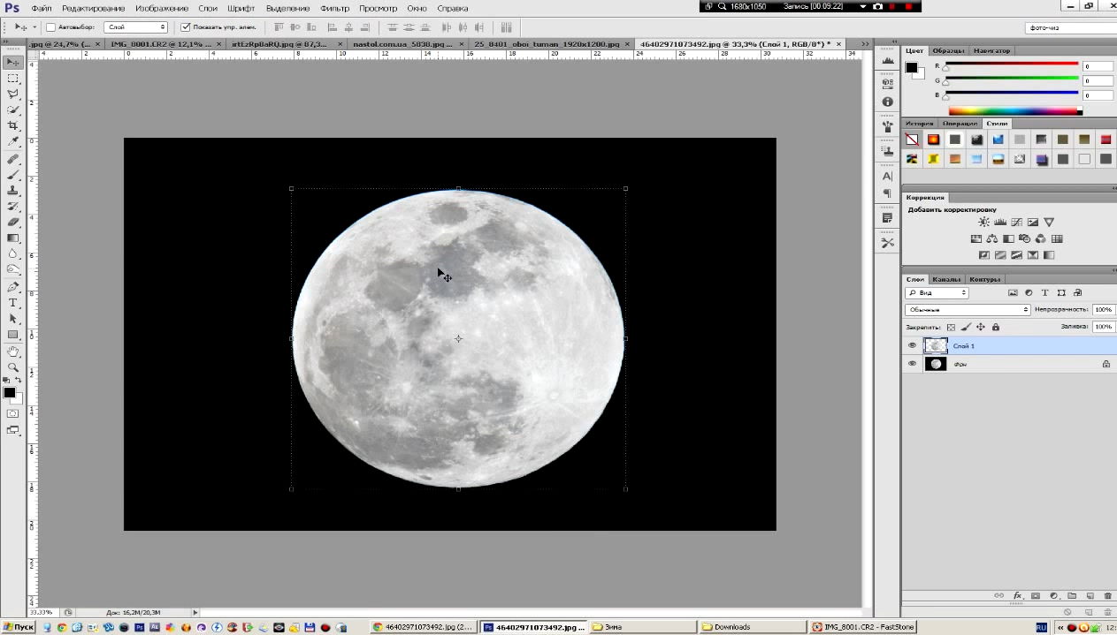Open the Фильтр menu
This screenshot has height=635, width=1117.
(x=334, y=8)
